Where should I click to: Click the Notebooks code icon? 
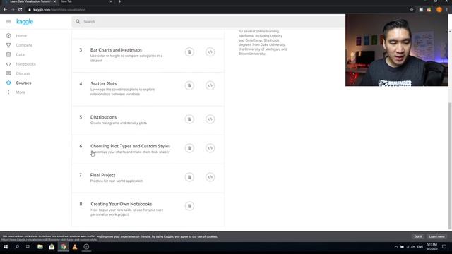(x=8, y=64)
